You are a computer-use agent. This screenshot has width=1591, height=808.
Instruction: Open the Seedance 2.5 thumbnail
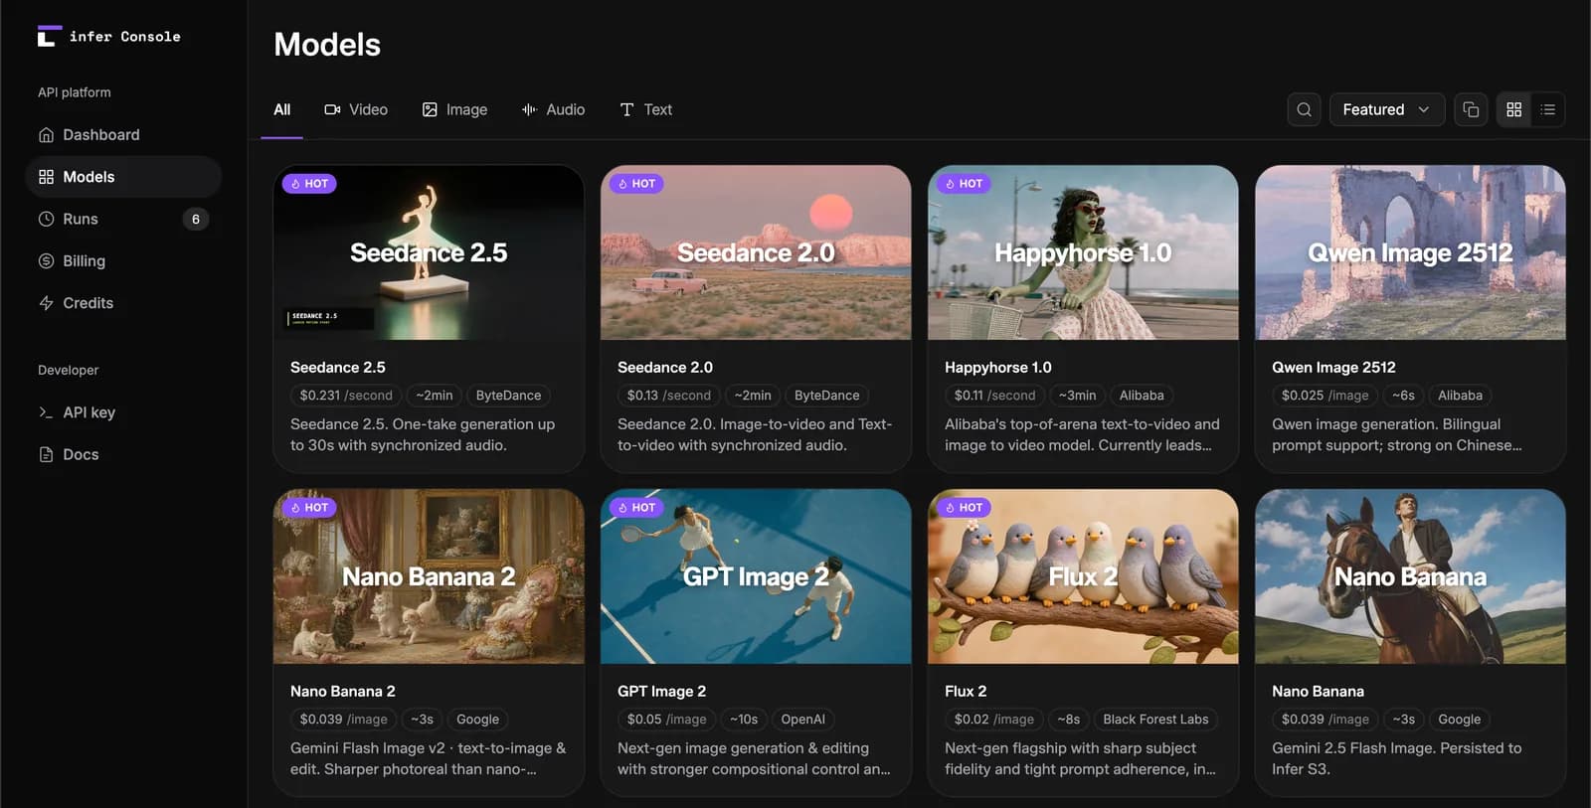pyautogui.click(x=429, y=252)
